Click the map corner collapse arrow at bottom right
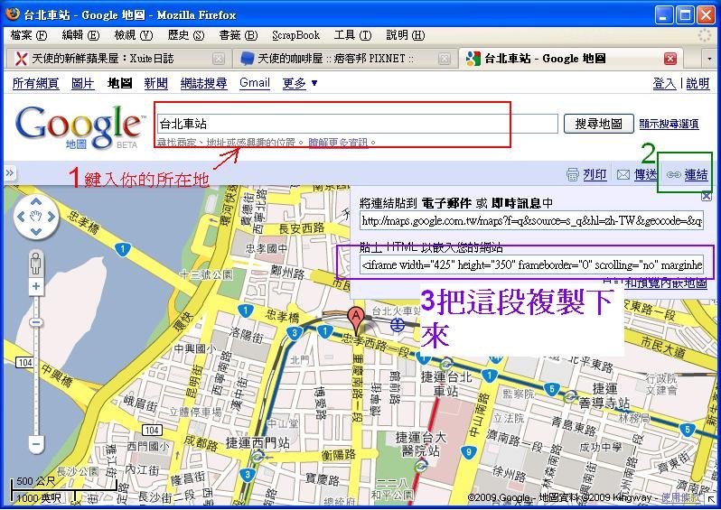The height and width of the screenshot is (510, 721). 711,499
